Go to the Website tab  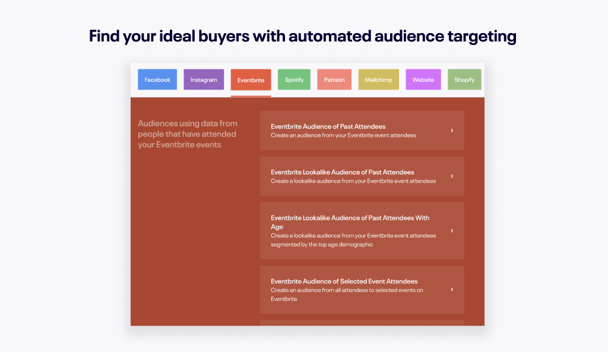(x=423, y=79)
